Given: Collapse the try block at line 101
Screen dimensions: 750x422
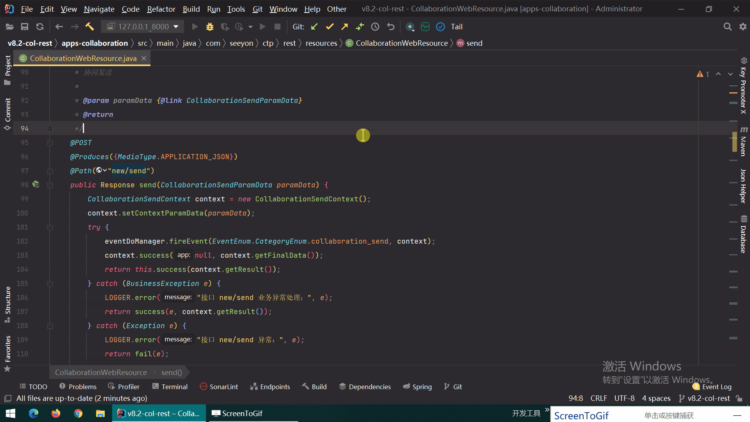Looking at the screenshot, I should click(x=50, y=227).
